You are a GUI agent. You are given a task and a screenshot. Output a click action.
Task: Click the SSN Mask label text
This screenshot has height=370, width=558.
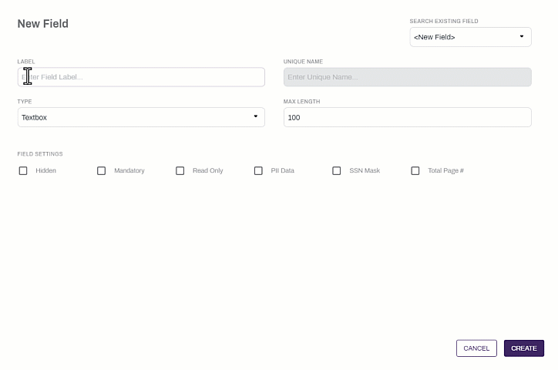pos(365,171)
